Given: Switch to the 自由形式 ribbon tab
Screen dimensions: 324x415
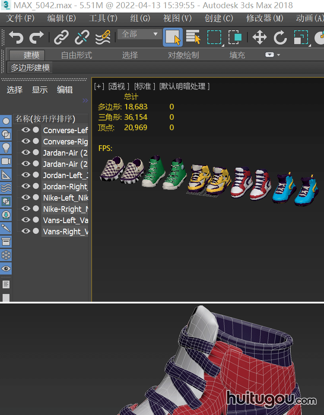Looking at the screenshot, I should pos(76,55).
